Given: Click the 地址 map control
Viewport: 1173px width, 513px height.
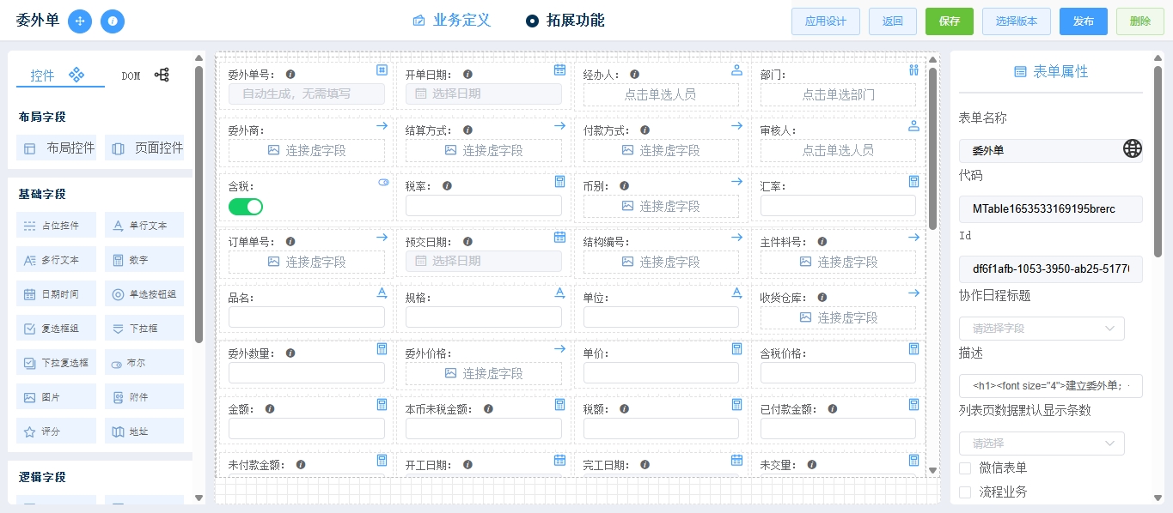Looking at the screenshot, I should pyautogui.click(x=144, y=432).
